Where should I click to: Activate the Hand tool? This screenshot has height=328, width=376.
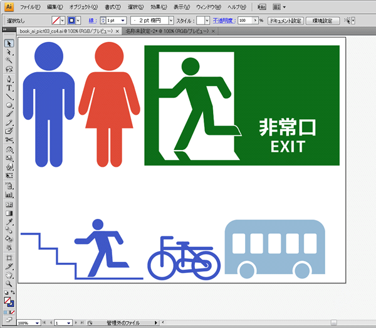click(x=9, y=275)
